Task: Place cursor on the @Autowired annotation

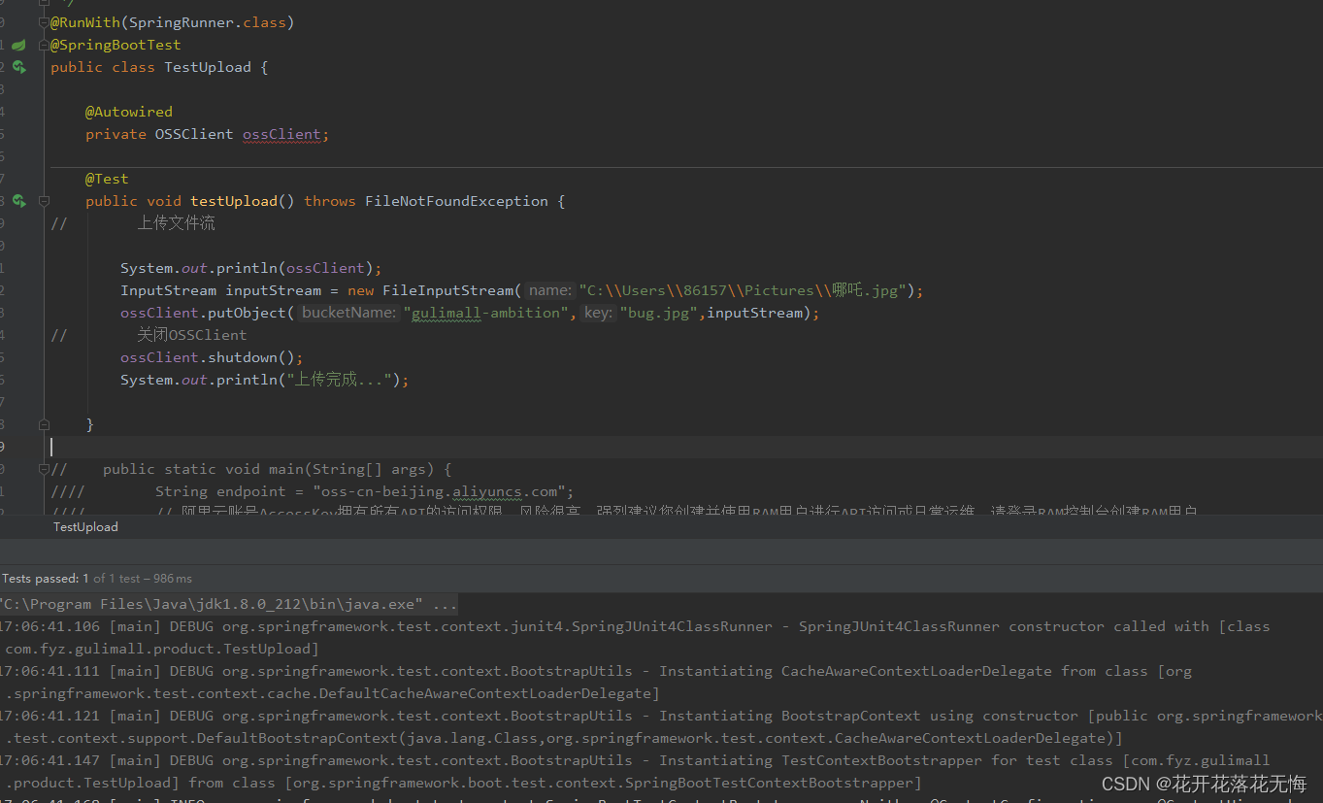Action: tap(129, 112)
